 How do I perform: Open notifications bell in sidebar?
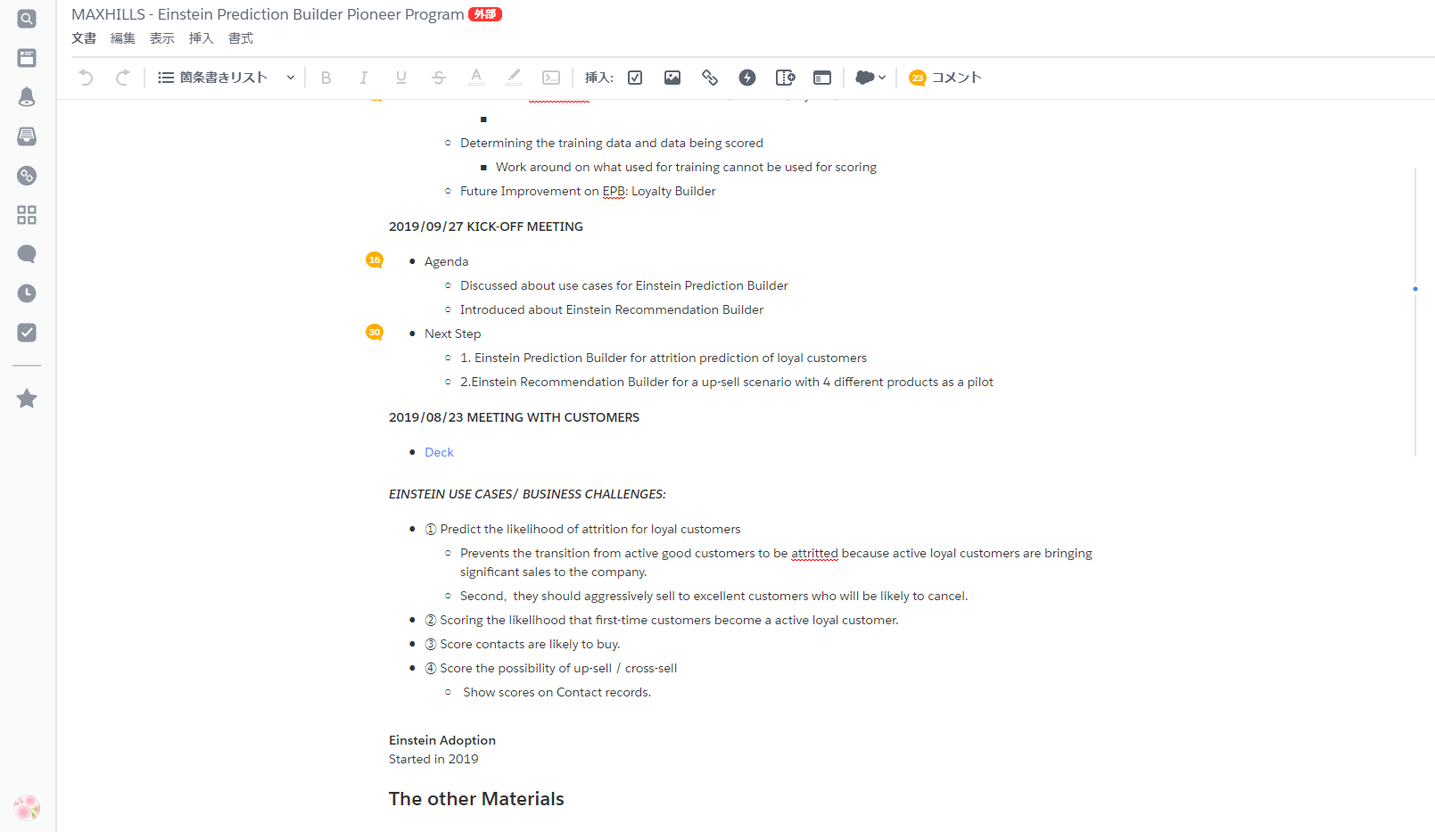point(27,97)
